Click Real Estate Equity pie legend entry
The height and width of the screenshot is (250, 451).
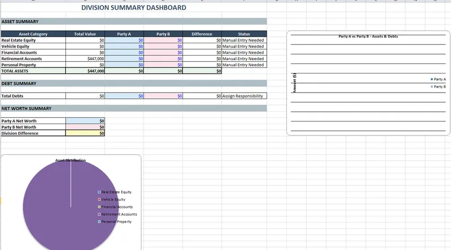point(115,192)
